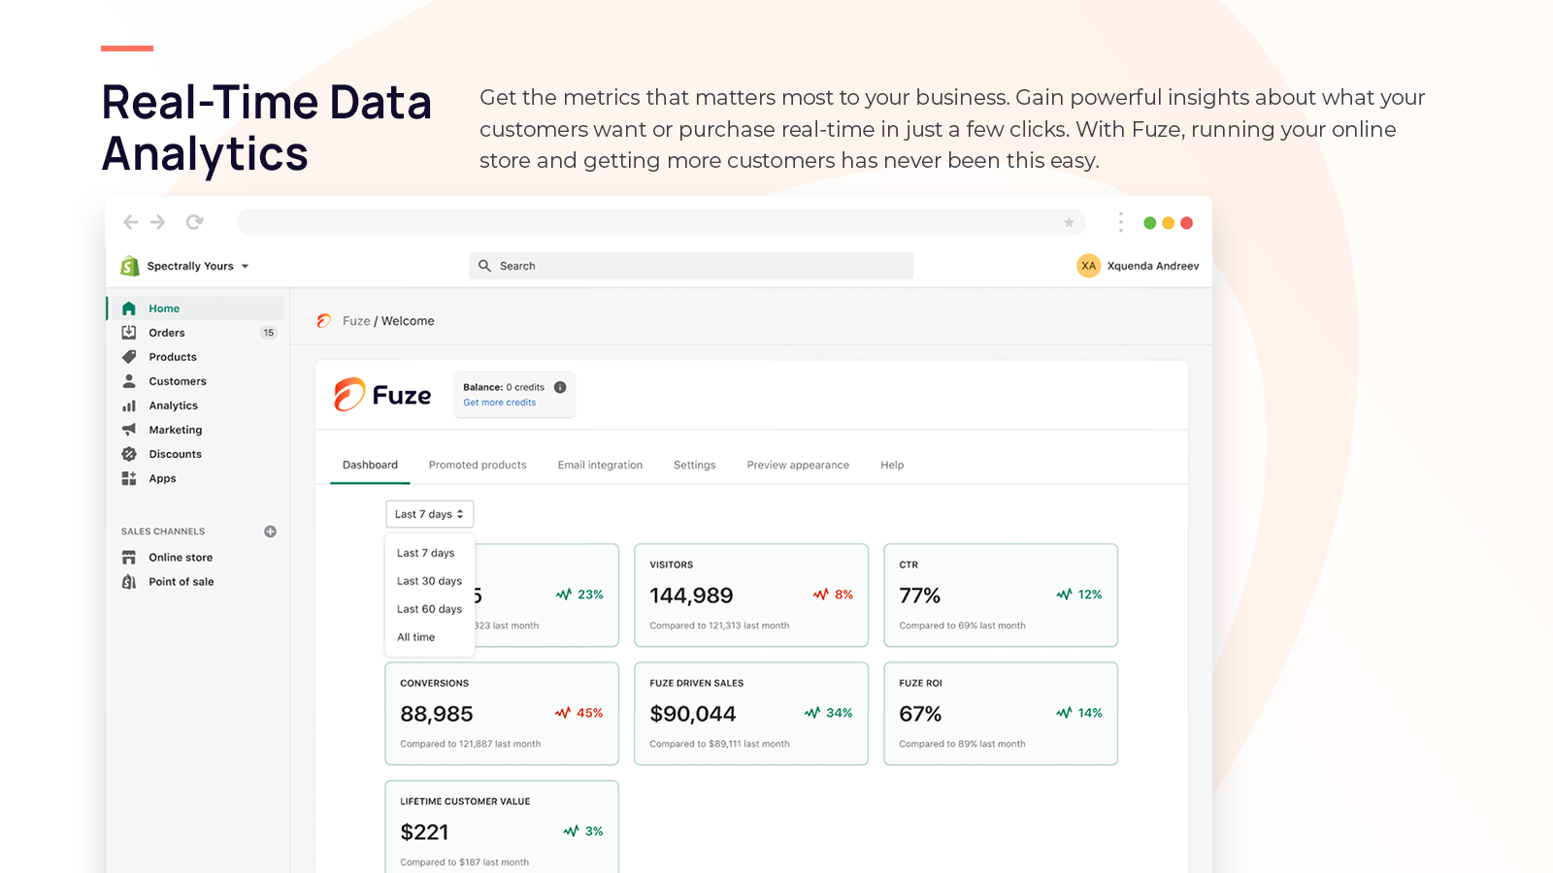This screenshot has height=873, width=1553.
Task: Click the Search field in the admin header
Action: point(690,265)
